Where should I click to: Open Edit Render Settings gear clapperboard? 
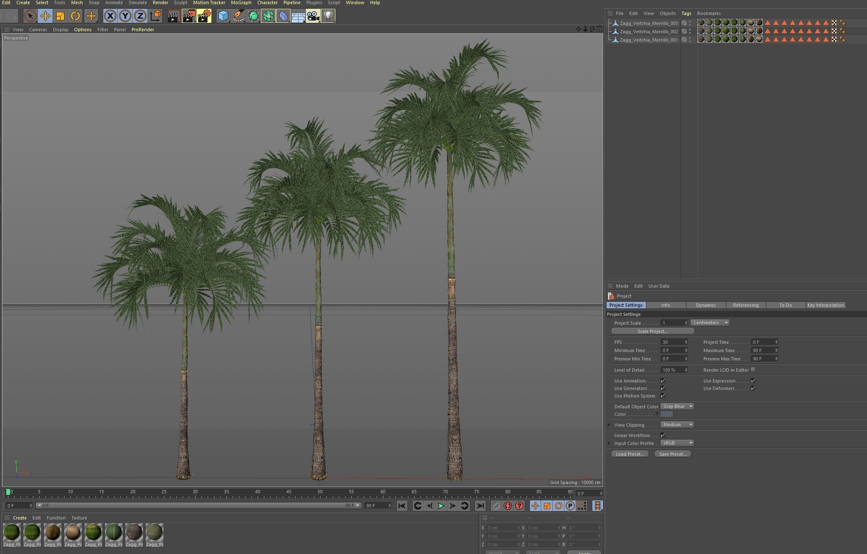204,16
